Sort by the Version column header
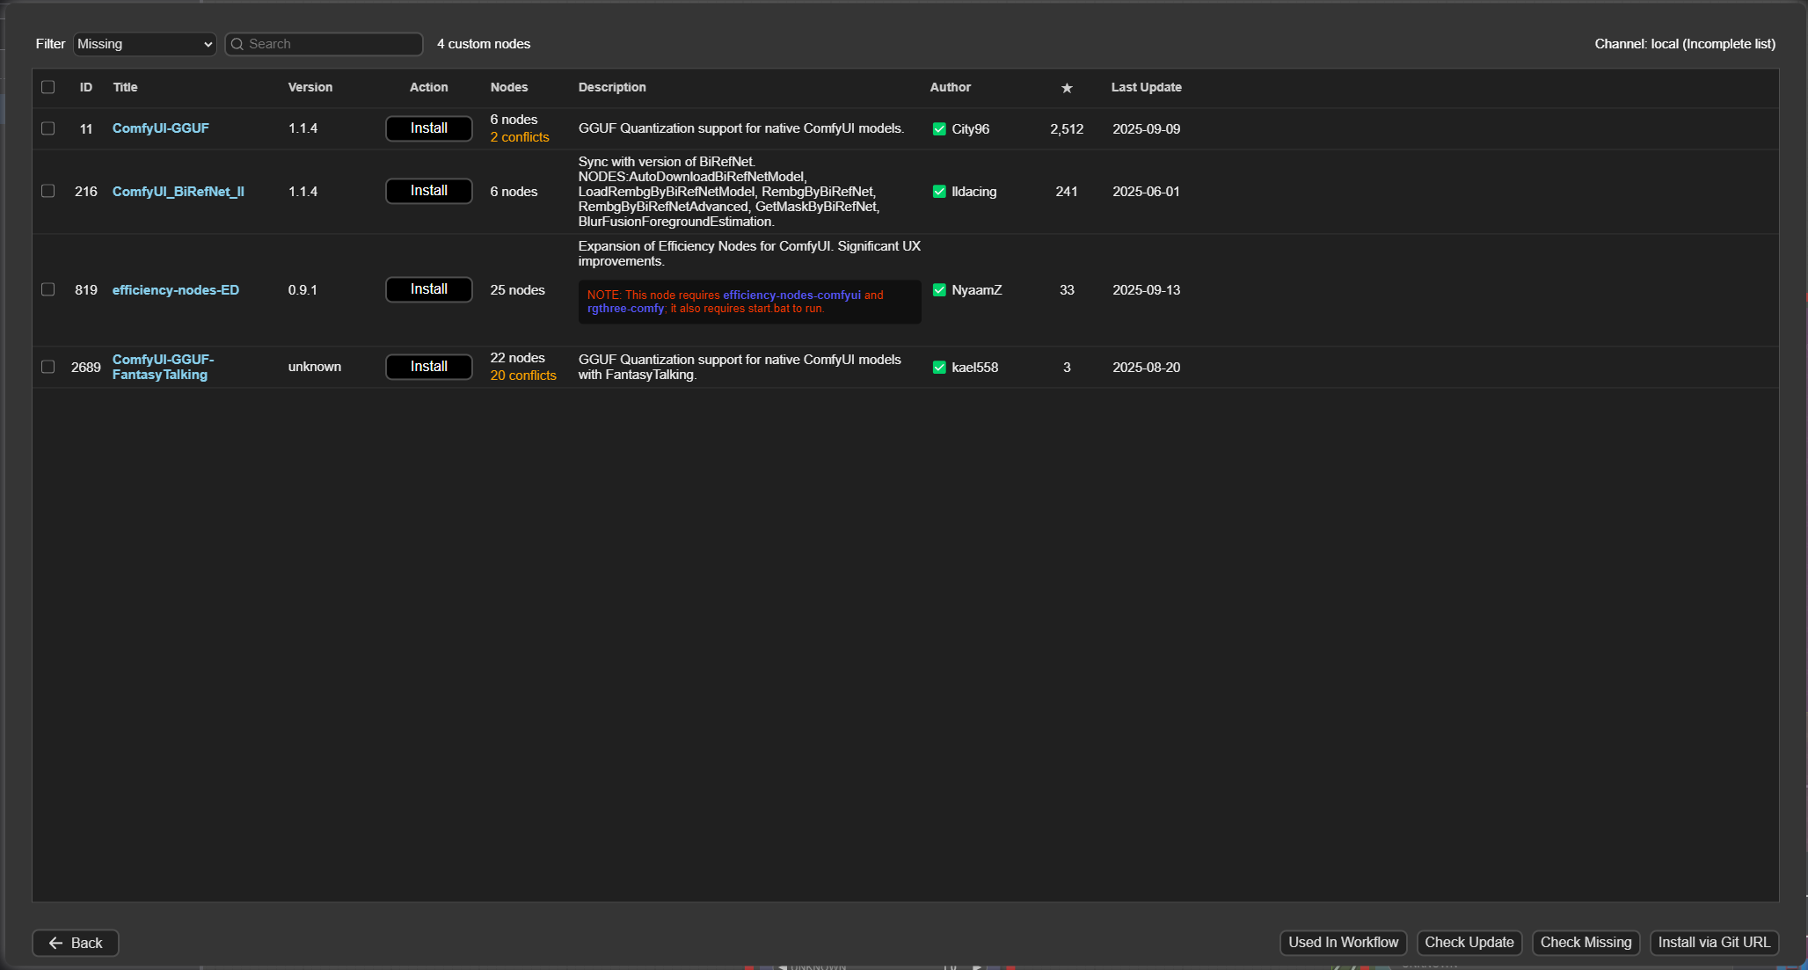1808x970 pixels. pyautogui.click(x=310, y=87)
